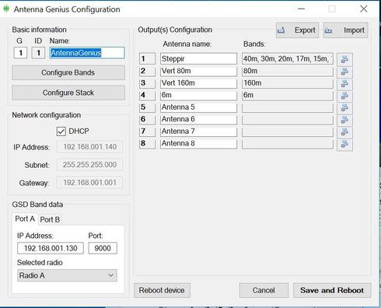381x308 pixels.
Task: Open band selector icon for Antenna 8 row
Action: pyautogui.click(x=344, y=145)
